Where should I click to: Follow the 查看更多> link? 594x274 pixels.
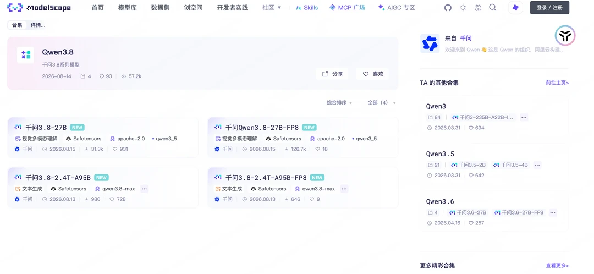click(x=557, y=266)
